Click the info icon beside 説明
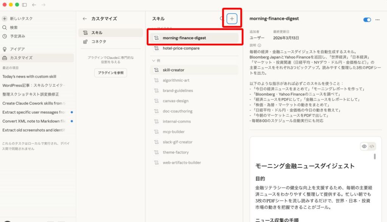Viewport: 387px width, 222px height. tap(259, 45)
